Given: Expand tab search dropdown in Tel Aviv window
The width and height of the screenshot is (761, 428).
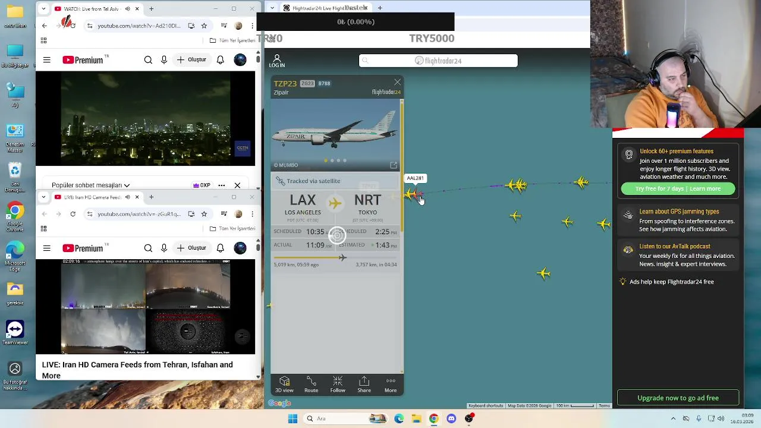Looking at the screenshot, I should (x=43, y=9).
